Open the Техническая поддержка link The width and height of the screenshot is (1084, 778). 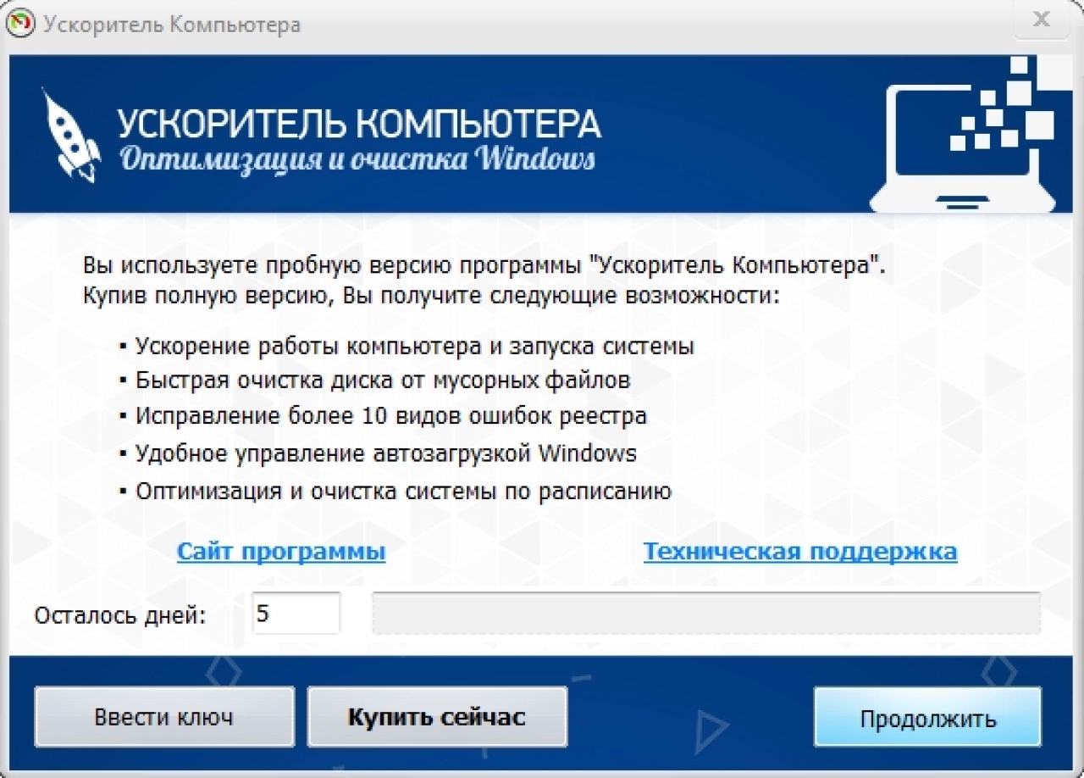click(800, 552)
